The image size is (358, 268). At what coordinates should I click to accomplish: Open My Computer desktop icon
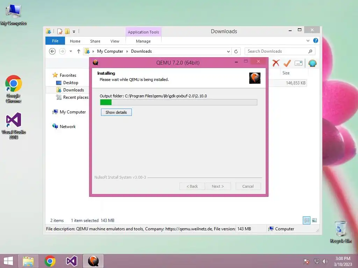[x=14, y=15]
